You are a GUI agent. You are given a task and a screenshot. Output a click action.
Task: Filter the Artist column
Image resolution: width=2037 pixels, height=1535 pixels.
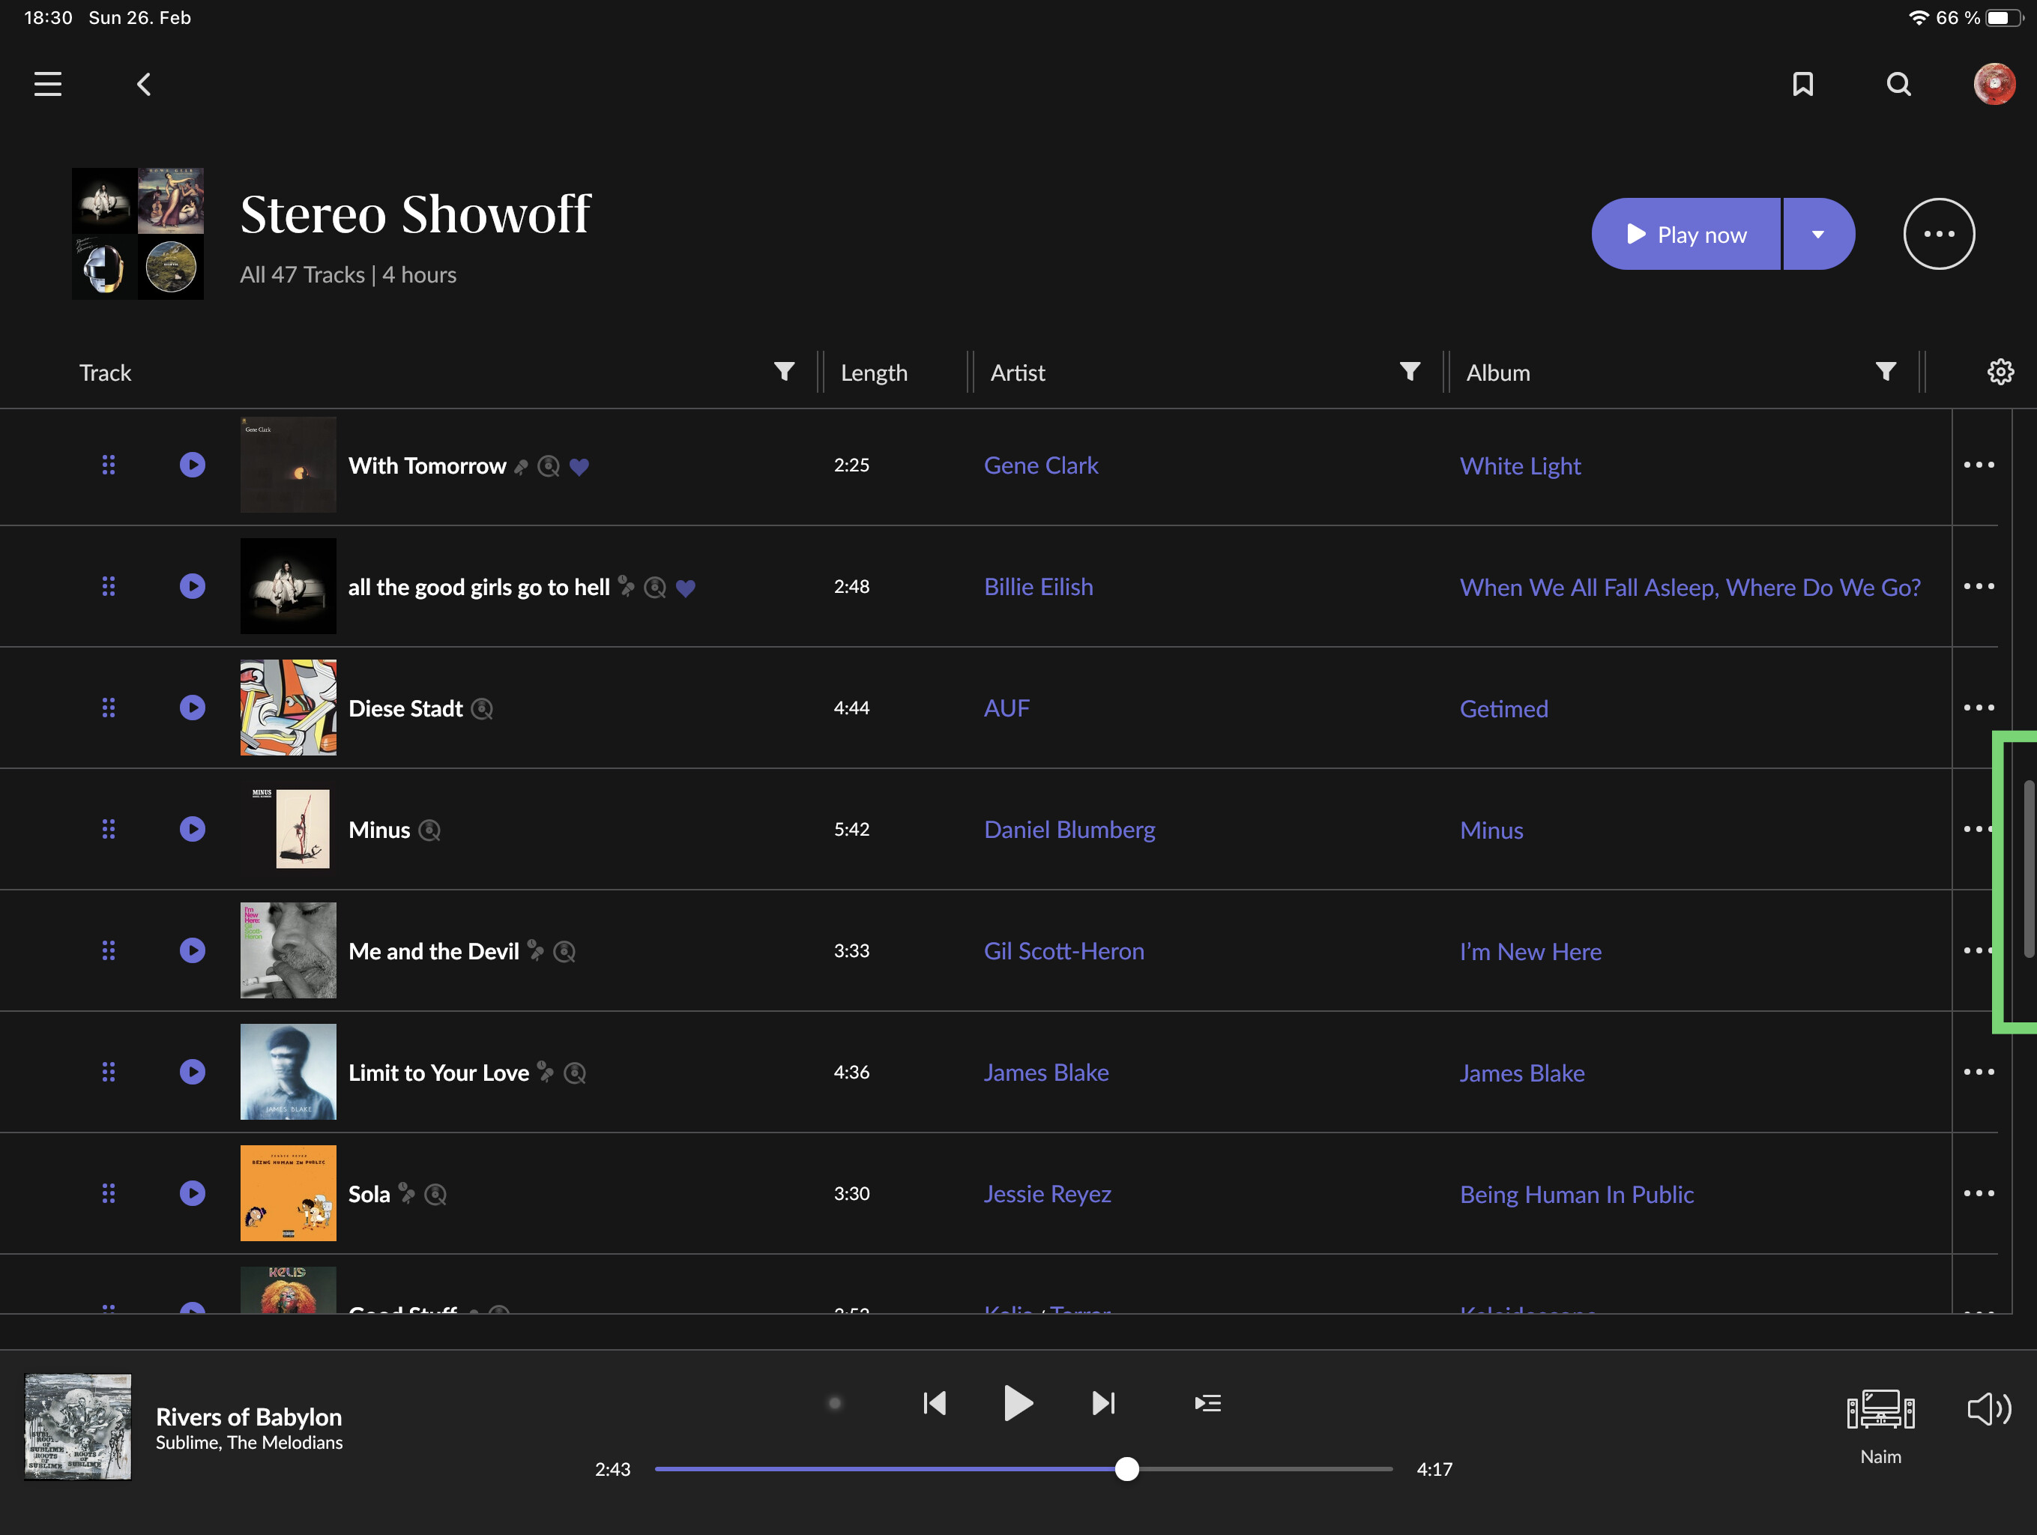[1409, 372]
